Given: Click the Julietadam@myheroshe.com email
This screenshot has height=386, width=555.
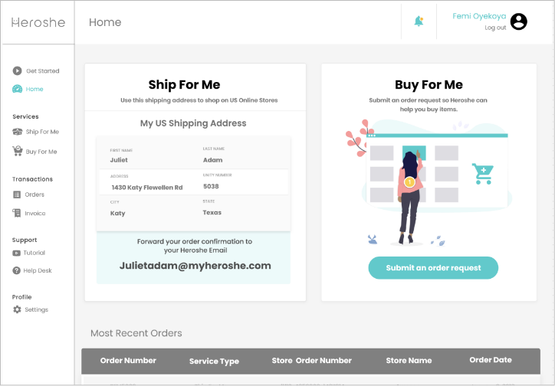Looking at the screenshot, I should tap(195, 266).
